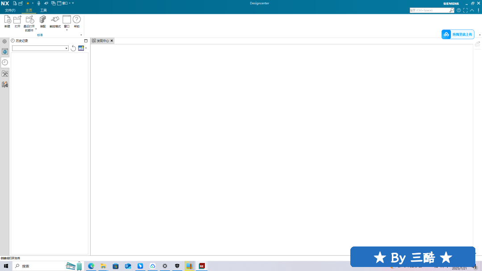482x271 pixels.
Task: Open the history filter combo box dropdown
Action: click(66, 48)
